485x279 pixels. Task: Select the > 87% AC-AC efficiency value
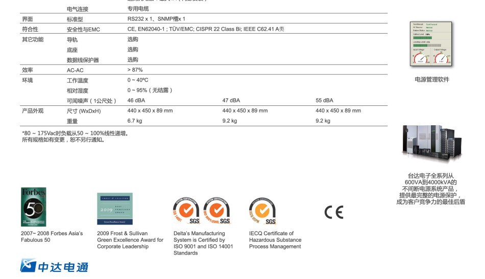coord(135,70)
